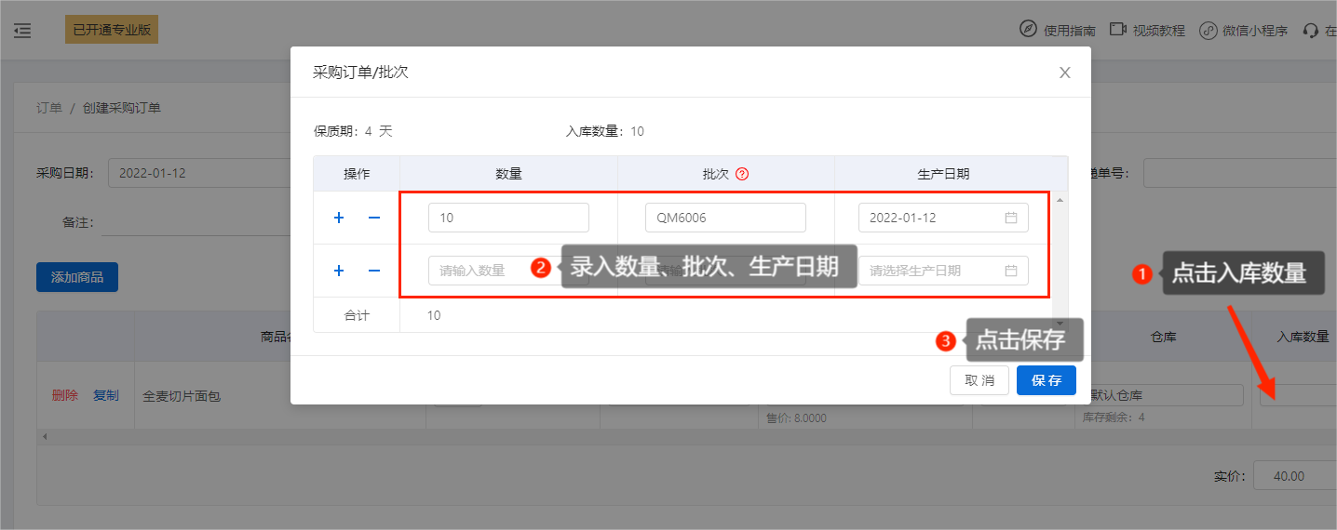Click the 备注 remarks field
The image size is (1337, 530).
(x=196, y=222)
